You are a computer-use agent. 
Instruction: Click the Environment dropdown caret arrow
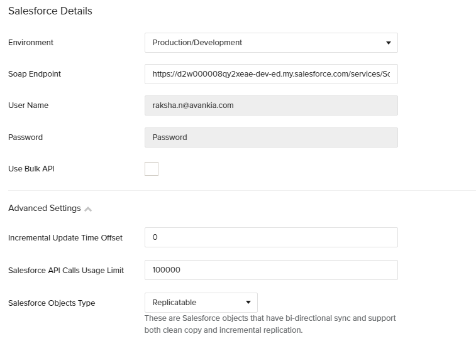click(x=388, y=43)
